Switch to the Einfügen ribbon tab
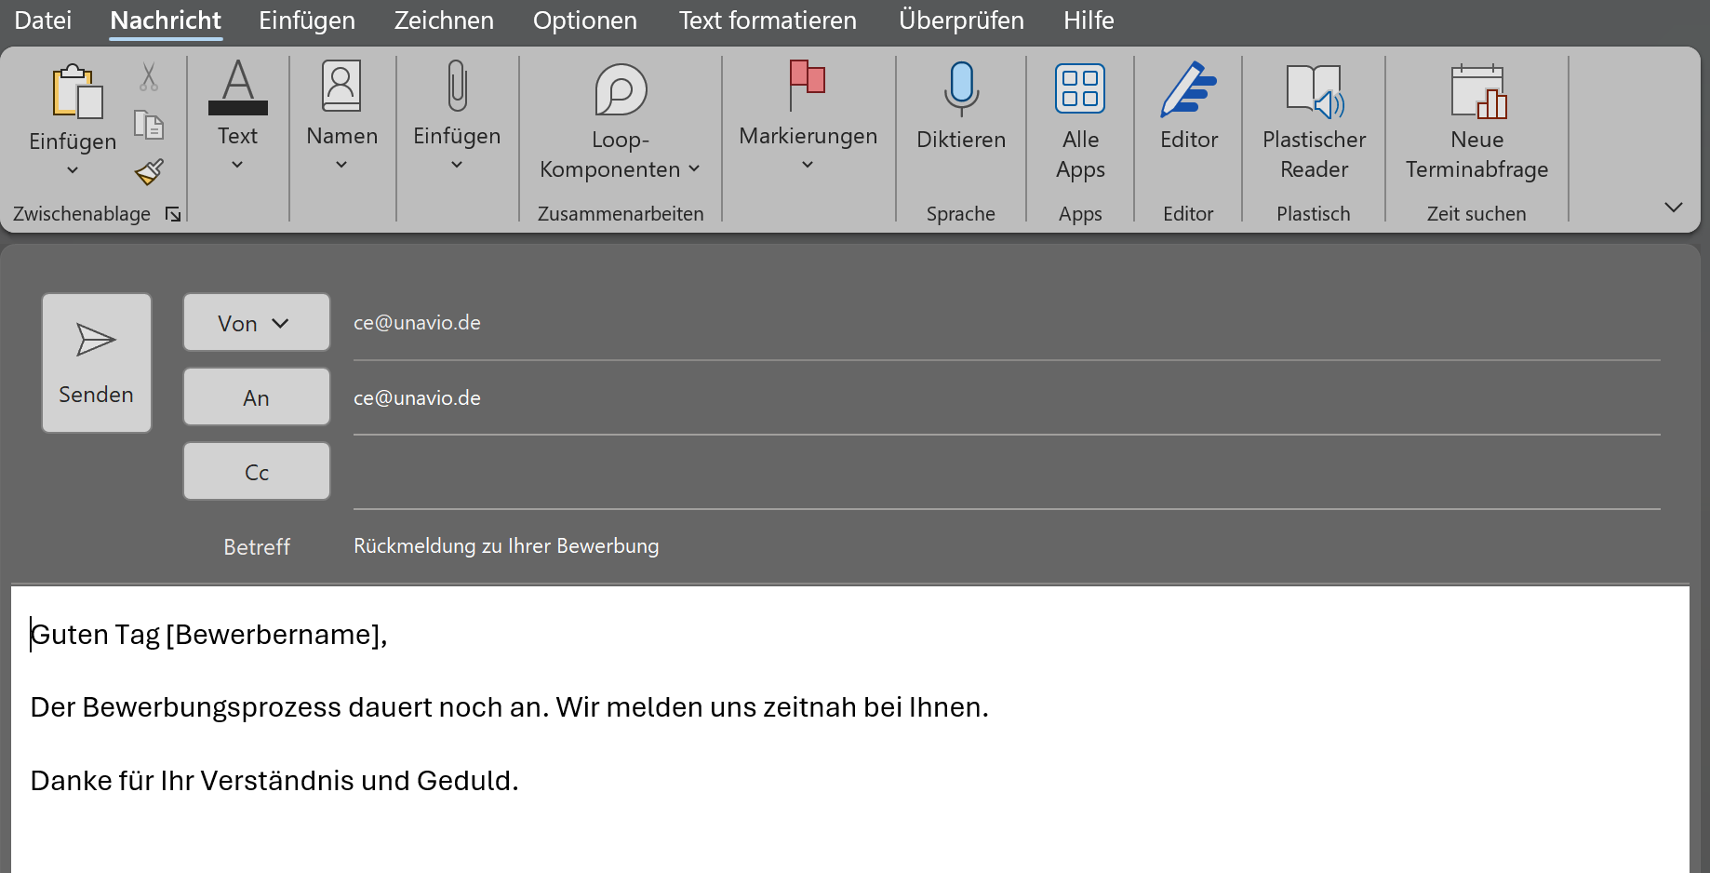 click(x=306, y=20)
